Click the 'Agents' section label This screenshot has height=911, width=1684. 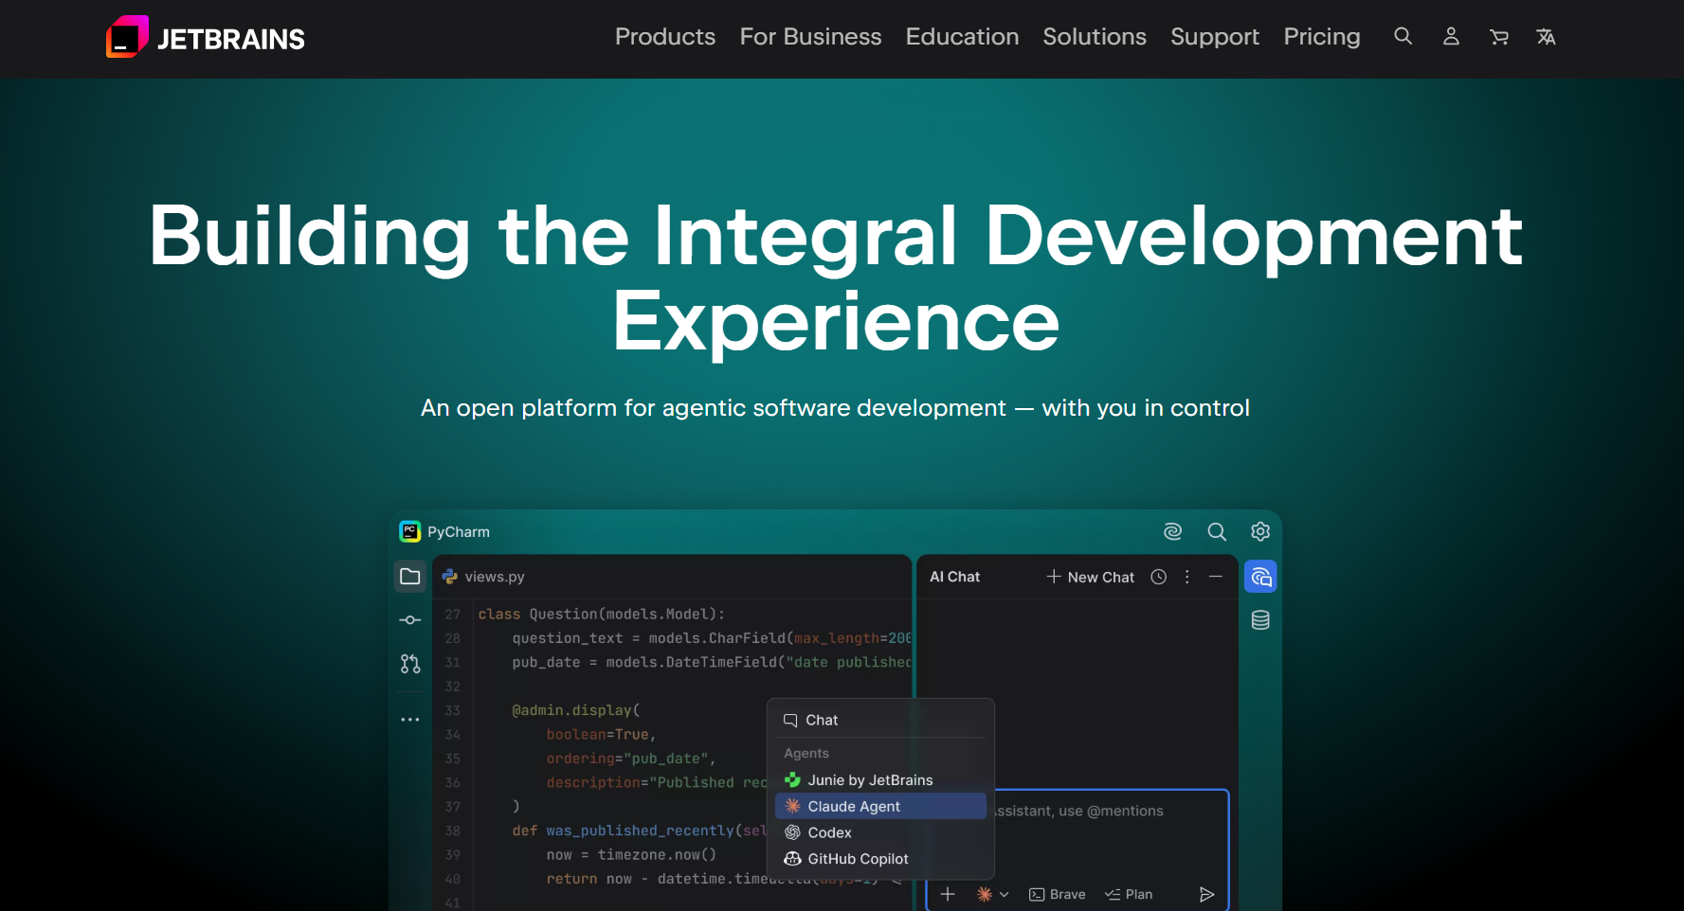tap(806, 754)
